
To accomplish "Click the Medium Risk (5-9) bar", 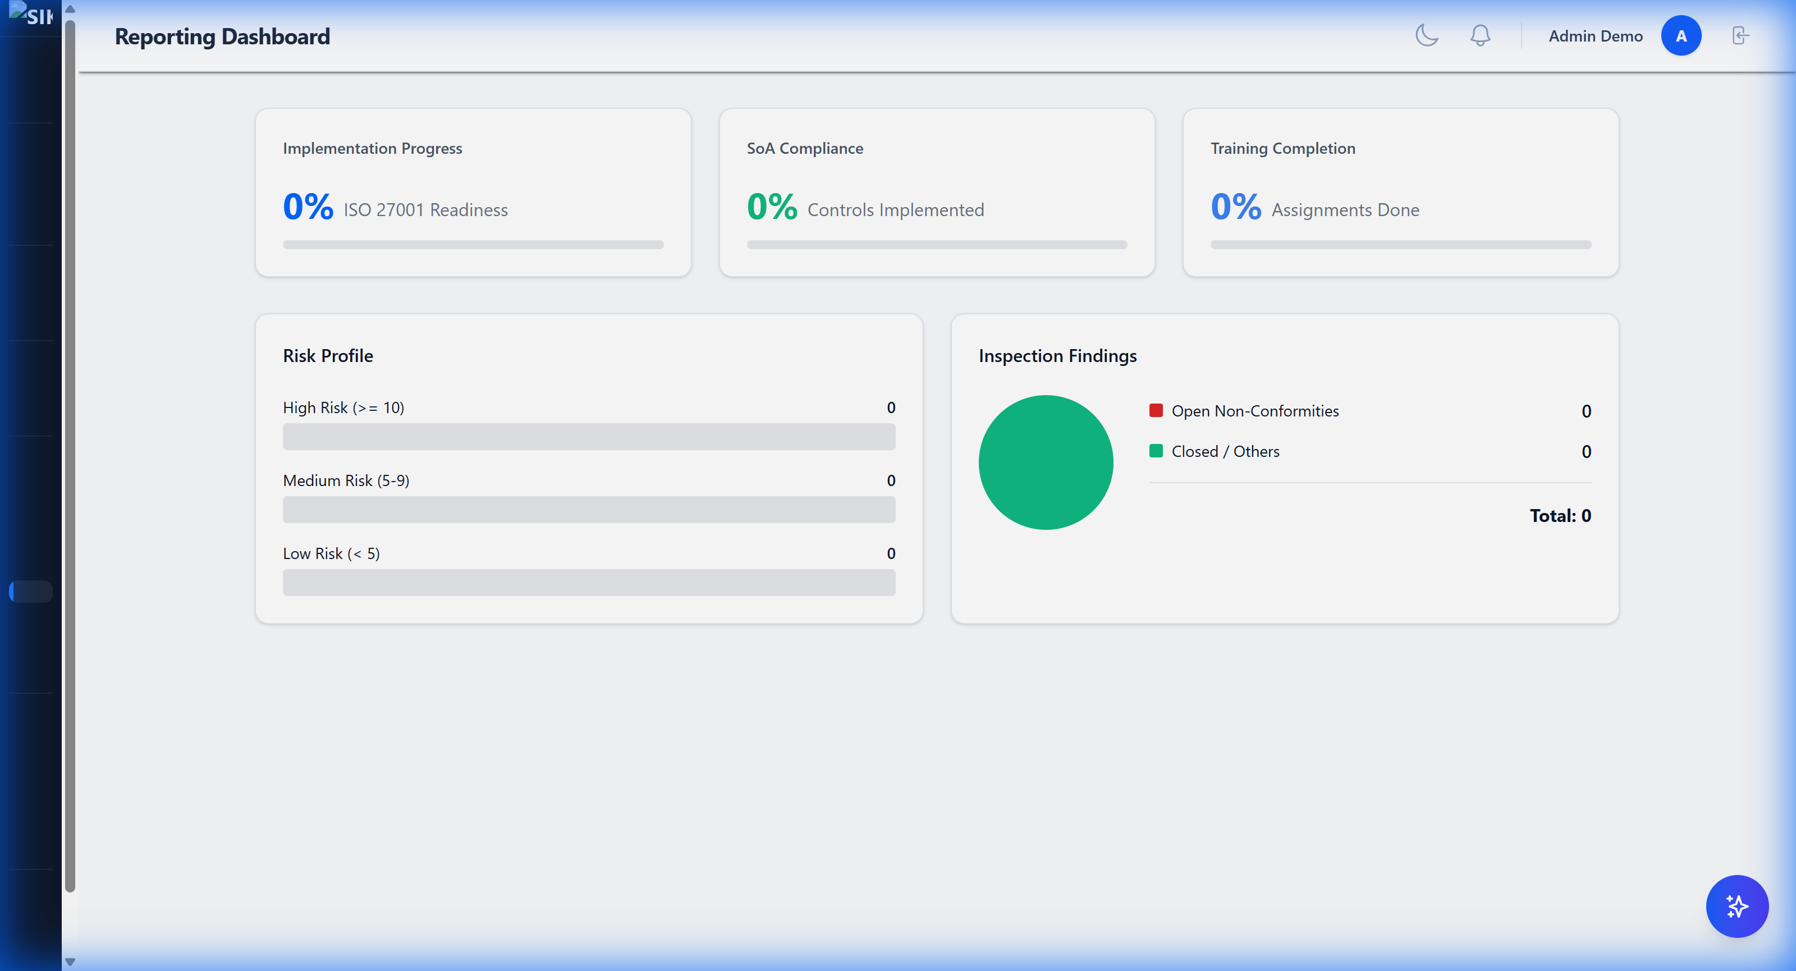I will [588, 510].
